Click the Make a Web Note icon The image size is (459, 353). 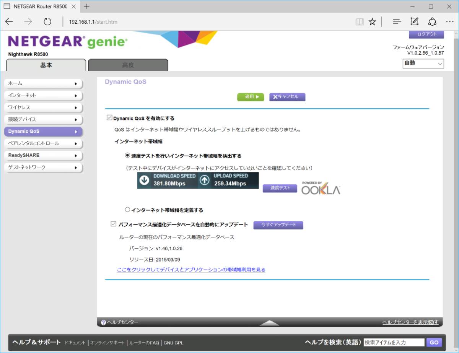tap(414, 22)
